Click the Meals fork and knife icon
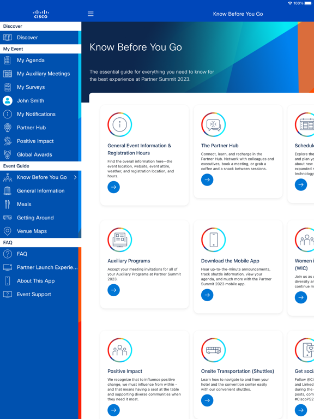Viewport: 314px width, 419px height. click(x=8, y=205)
